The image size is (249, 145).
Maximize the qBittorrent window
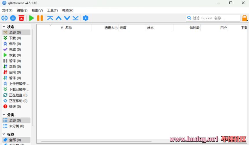[x=231, y=3]
